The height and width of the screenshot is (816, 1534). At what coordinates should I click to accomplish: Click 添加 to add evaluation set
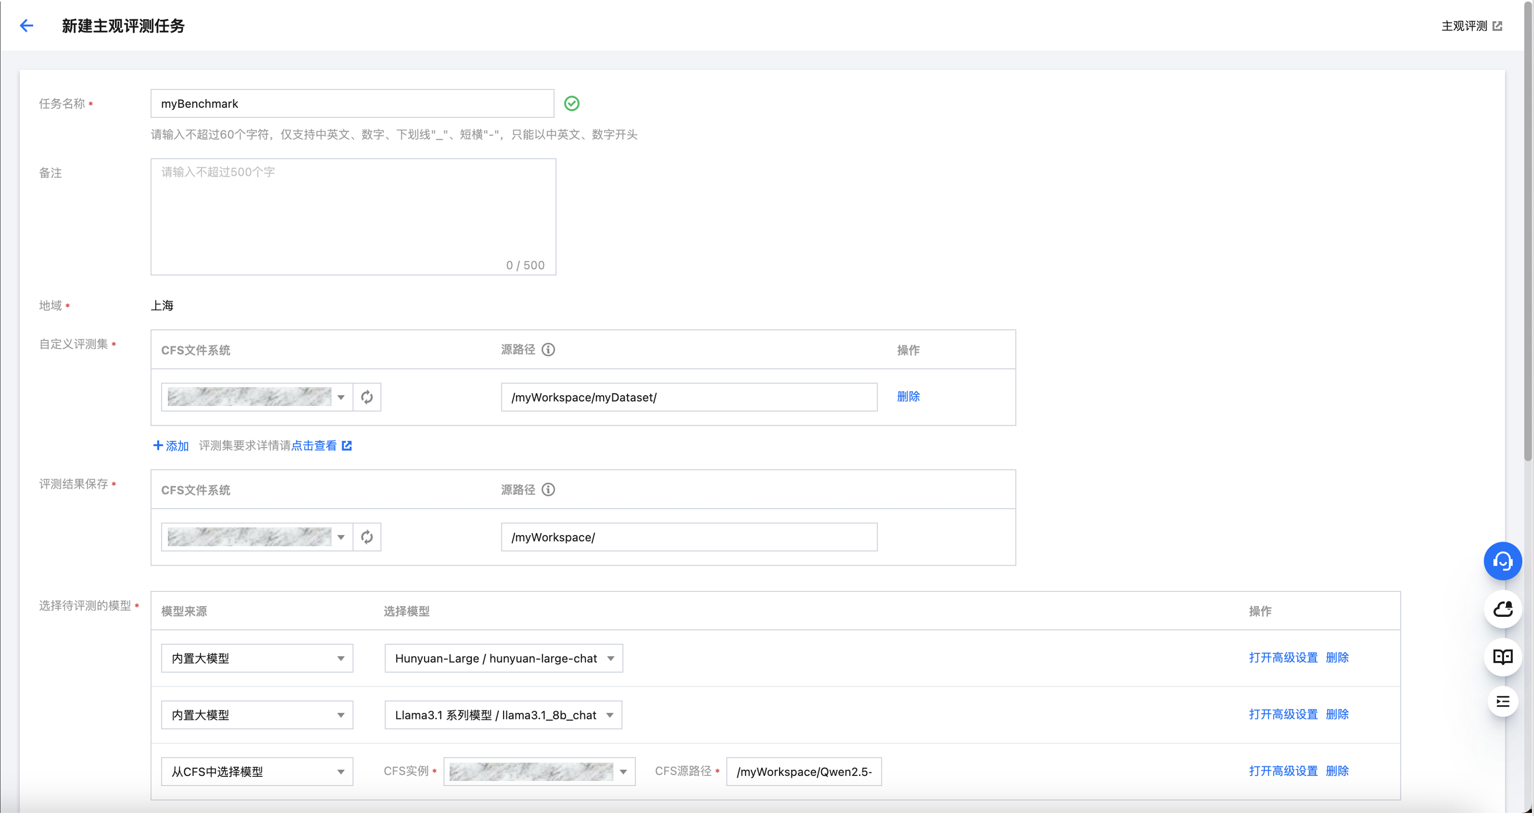(x=171, y=446)
